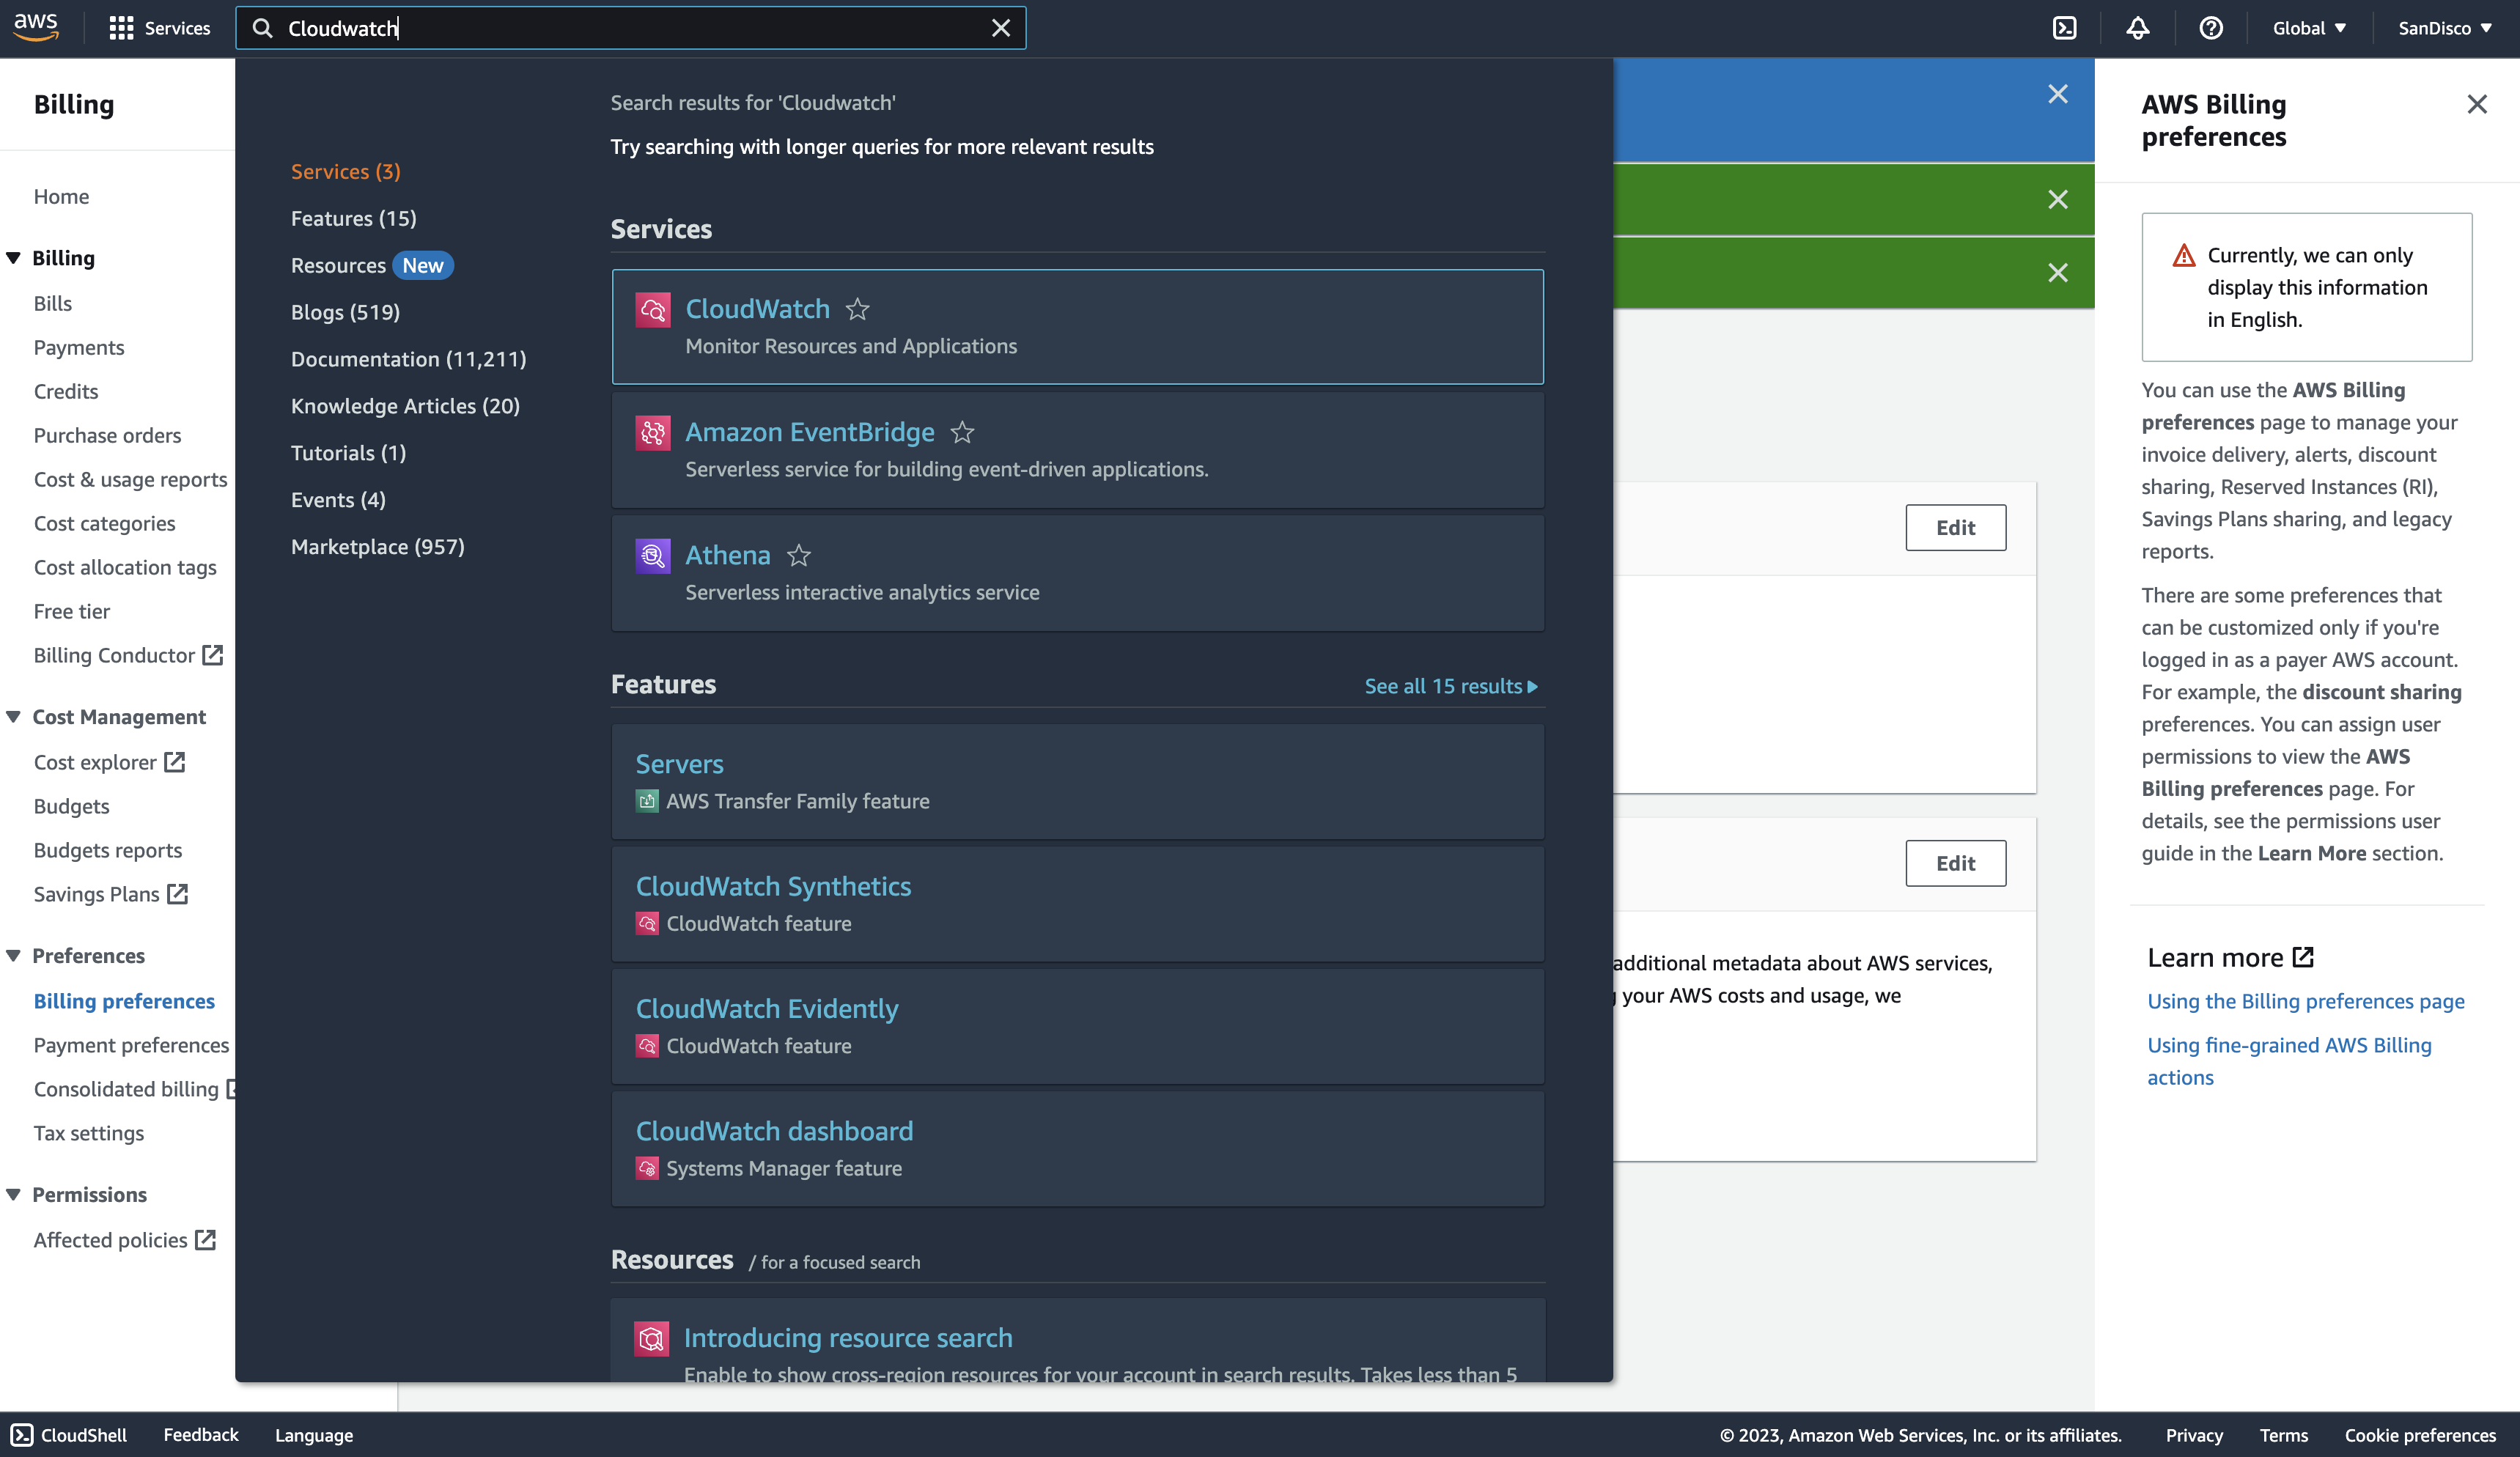Open the Services grid menu icon
Viewport: 2520px width, 1457px height.
(x=121, y=28)
